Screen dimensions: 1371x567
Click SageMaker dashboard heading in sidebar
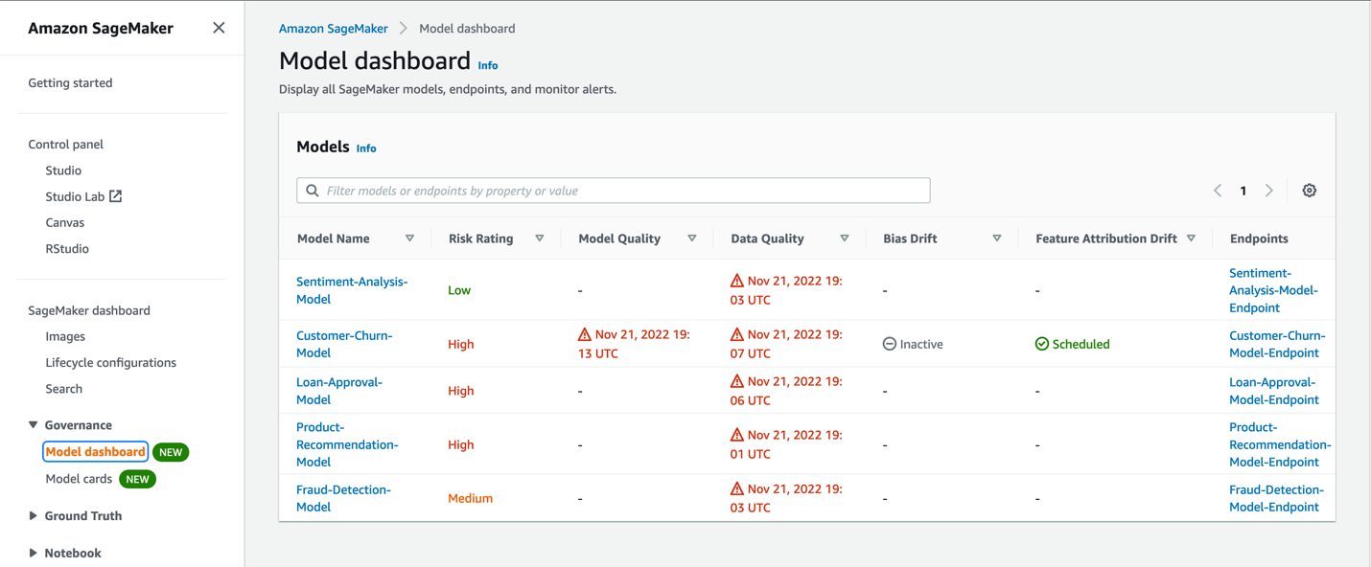[x=89, y=310]
